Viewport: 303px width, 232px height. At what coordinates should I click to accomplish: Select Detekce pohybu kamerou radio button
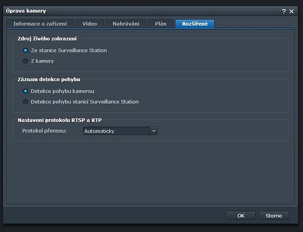pos(25,91)
